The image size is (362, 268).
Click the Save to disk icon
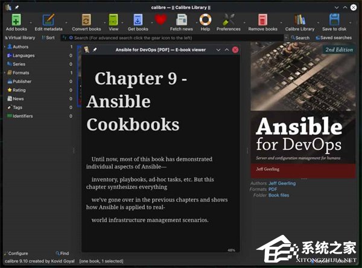334,20
